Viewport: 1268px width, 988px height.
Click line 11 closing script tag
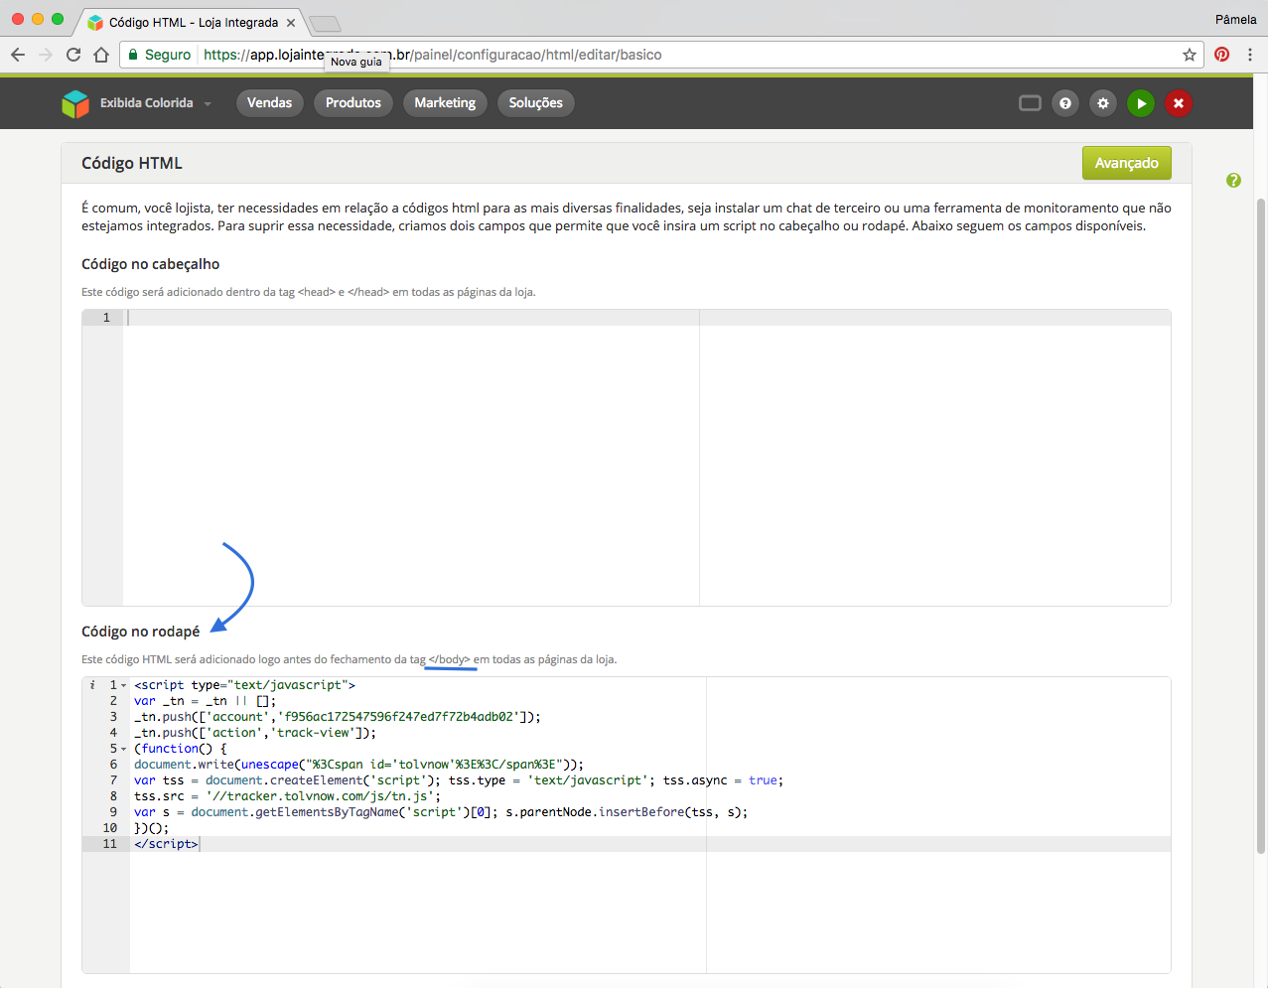[x=166, y=844]
